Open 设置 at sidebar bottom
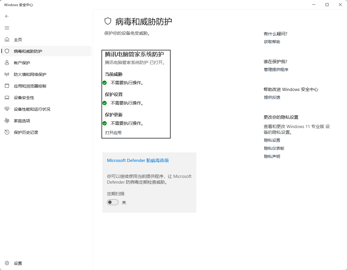Image resolution: width=347 pixels, height=270 pixels. pyautogui.click(x=46, y=263)
